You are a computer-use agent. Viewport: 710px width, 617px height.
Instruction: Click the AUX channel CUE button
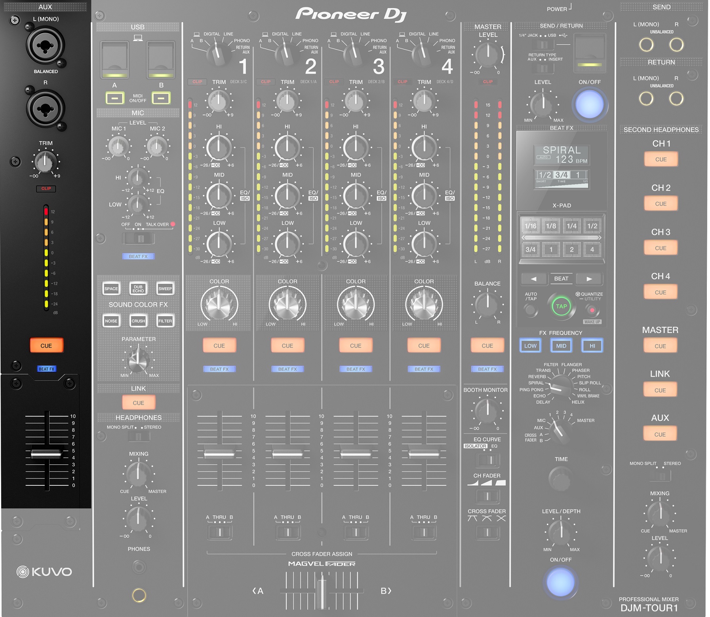(x=46, y=345)
